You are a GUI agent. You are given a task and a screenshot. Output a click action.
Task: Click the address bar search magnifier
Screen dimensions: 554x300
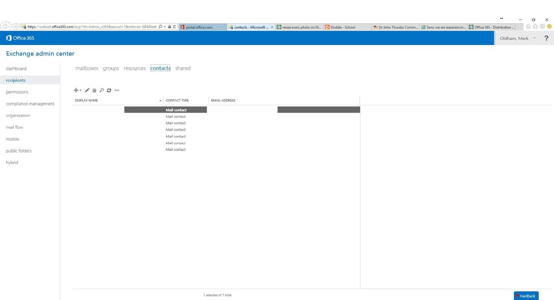pos(161,27)
